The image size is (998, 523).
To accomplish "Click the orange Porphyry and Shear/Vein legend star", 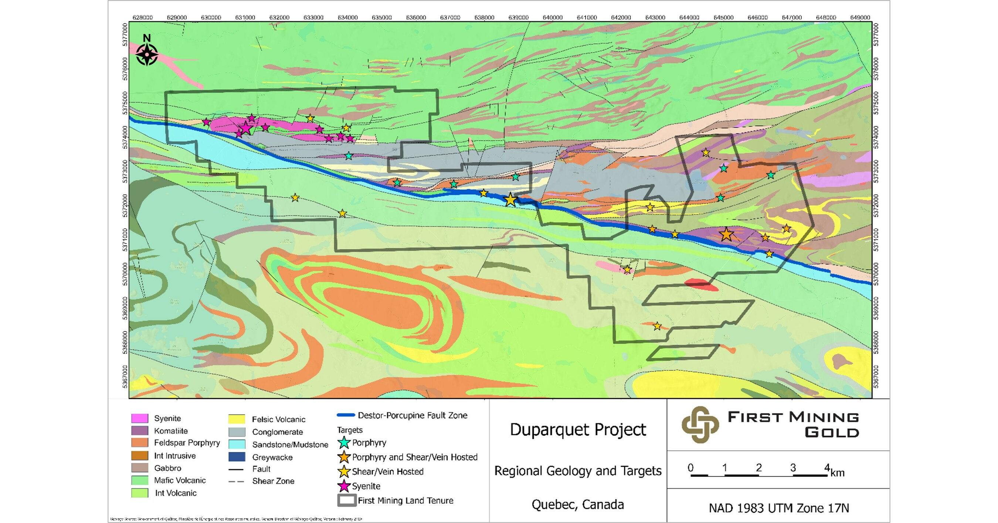I will [345, 457].
